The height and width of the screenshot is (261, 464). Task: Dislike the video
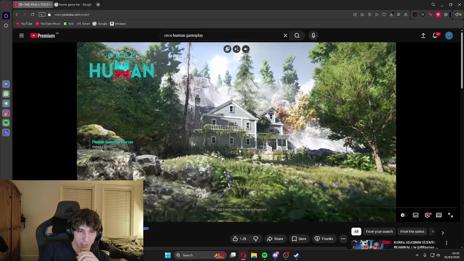tap(256, 239)
